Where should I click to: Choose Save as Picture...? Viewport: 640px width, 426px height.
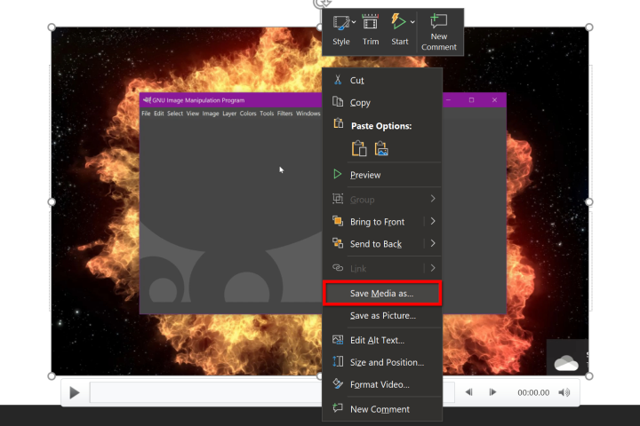tap(381, 316)
